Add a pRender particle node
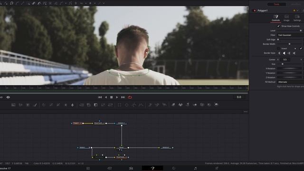 click(164, 105)
